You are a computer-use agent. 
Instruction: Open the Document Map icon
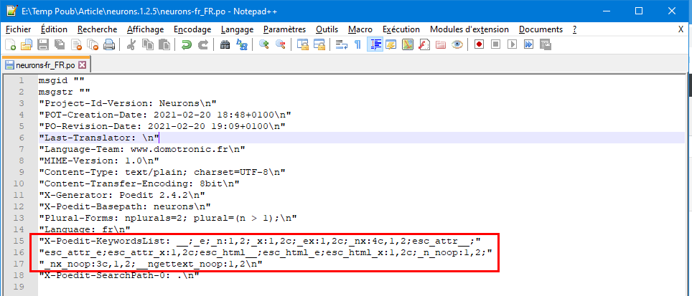(407, 44)
